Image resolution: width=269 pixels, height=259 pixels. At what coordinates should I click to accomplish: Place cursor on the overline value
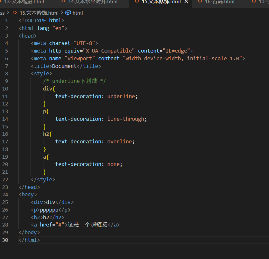pos(119,141)
